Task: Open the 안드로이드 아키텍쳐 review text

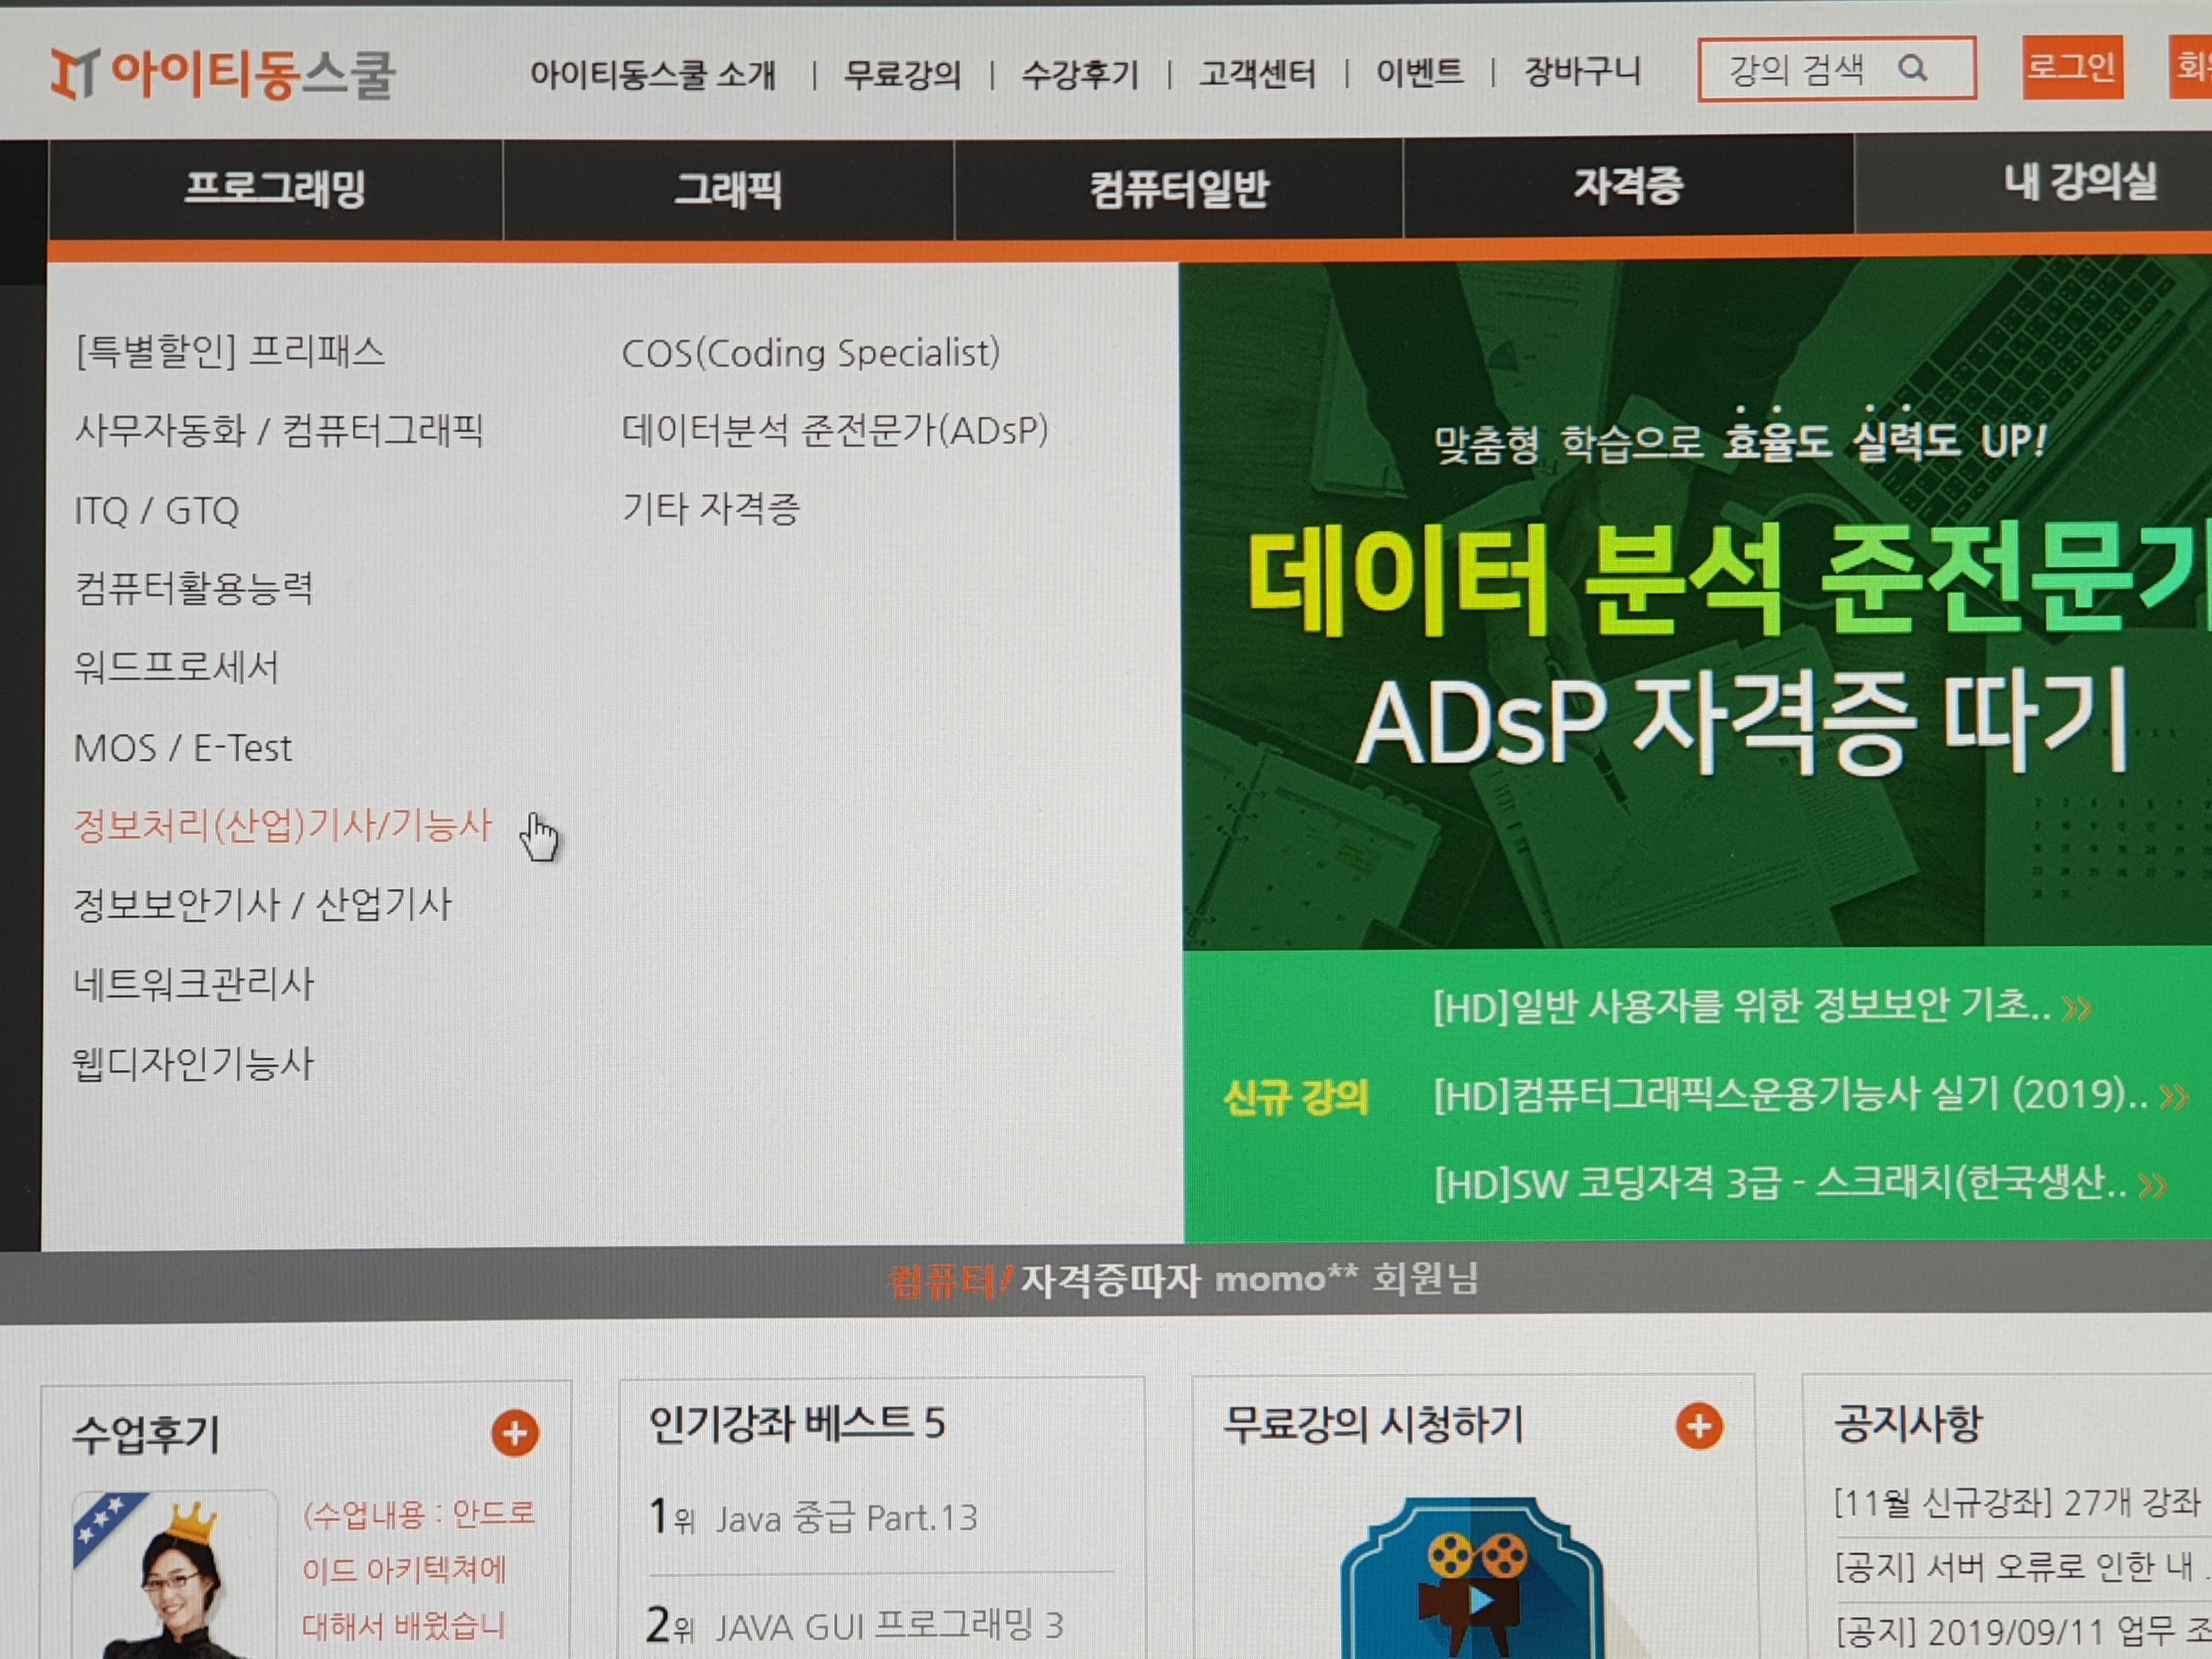Action: pos(418,1570)
